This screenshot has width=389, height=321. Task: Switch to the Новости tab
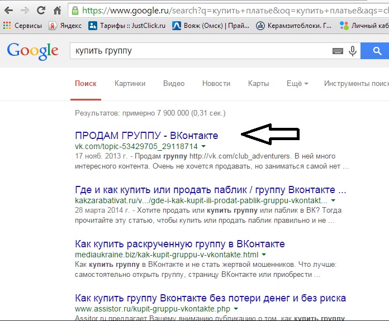(216, 84)
